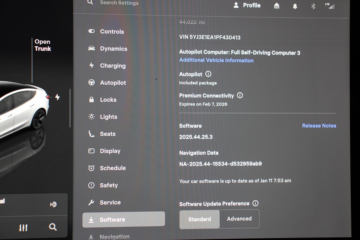Open the Release Notes link
Viewport: 360px width, 240px height.
pyautogui.click(x=319, y=126)
